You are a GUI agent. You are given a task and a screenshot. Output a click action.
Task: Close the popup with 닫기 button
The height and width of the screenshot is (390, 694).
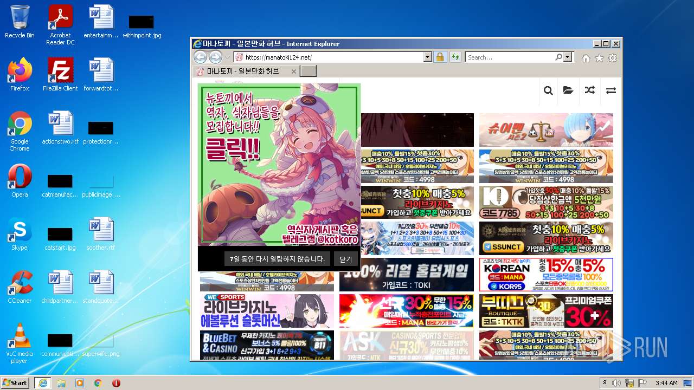pos(346,259)
